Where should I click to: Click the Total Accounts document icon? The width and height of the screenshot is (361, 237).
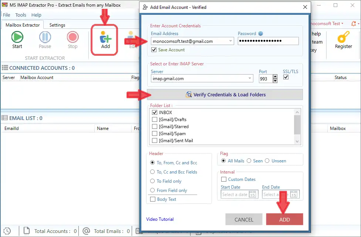(x=27, y=231)
